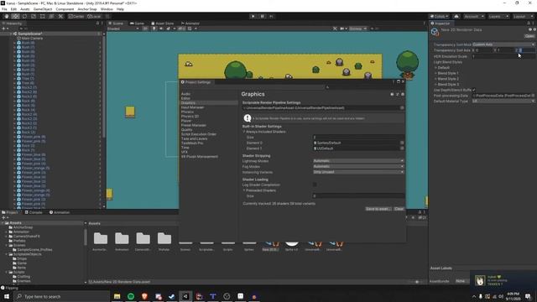The height and width of the screenshot is (302, 537).
Task: Click the Open button in Inspector
Action: tap(529, 36)
